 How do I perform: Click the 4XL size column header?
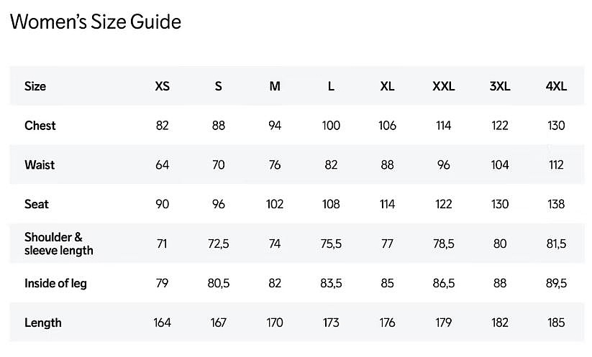[556, 86]
